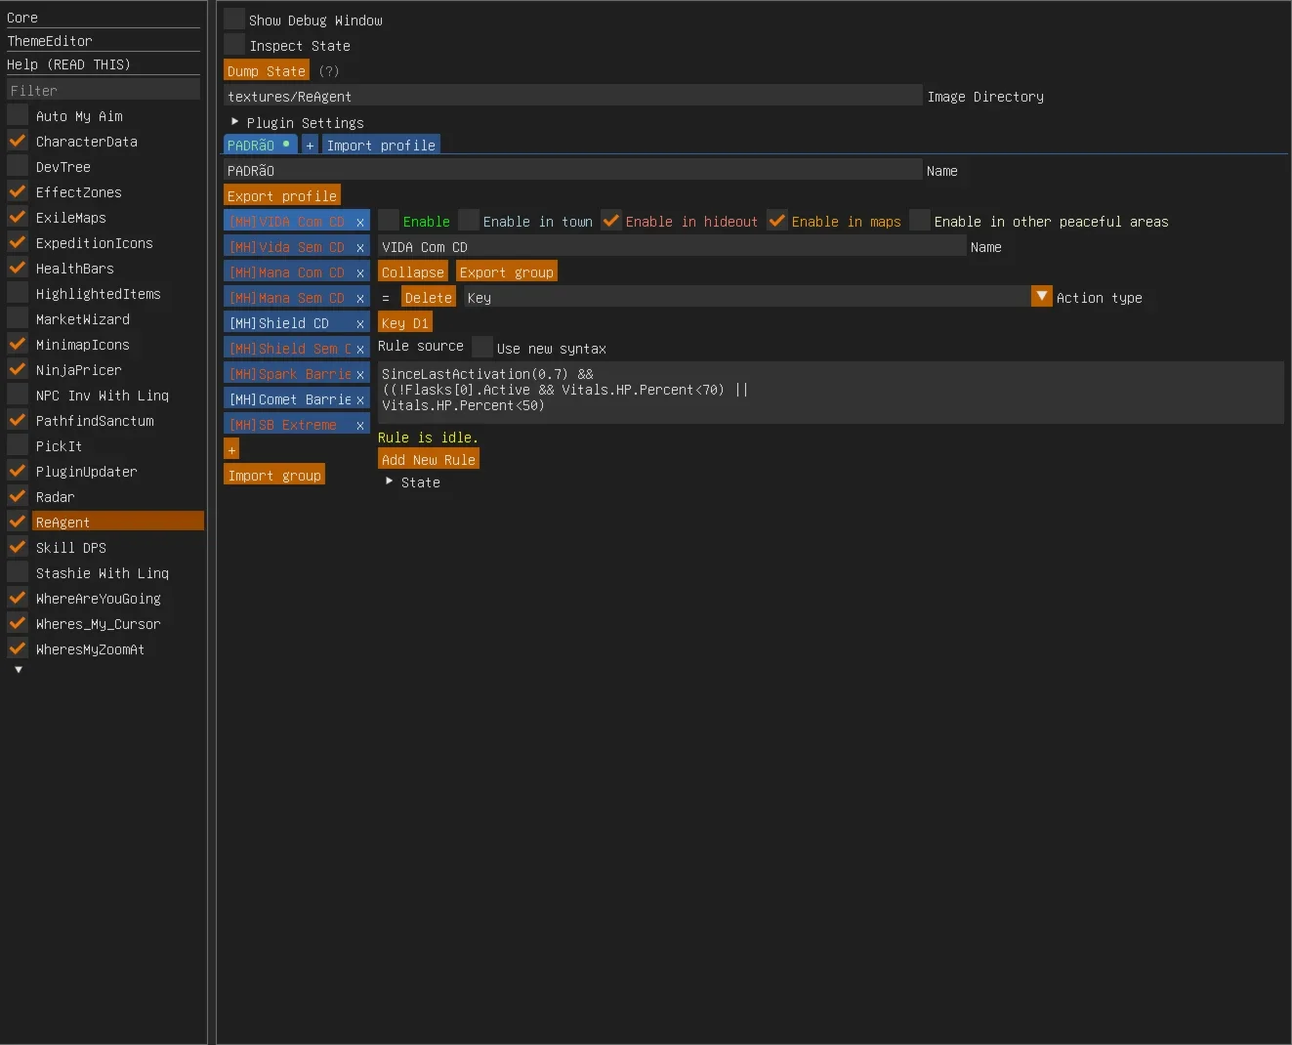Enable the Auto My Aim plugin checkbox

18,114
